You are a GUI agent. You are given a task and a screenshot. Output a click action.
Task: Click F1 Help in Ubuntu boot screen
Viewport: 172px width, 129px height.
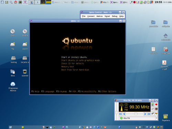coord(35,91)
